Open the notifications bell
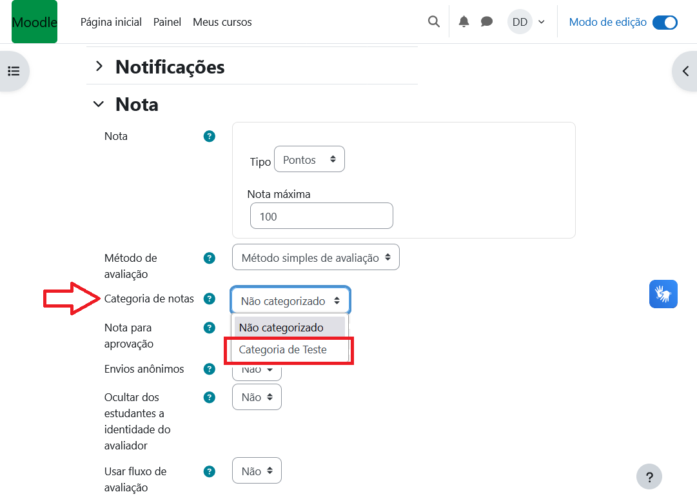 point(464,22)
